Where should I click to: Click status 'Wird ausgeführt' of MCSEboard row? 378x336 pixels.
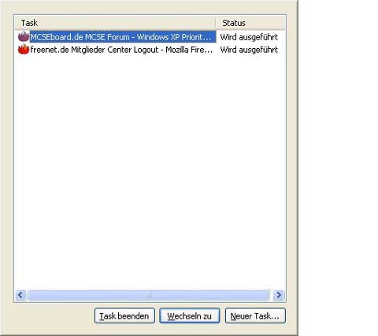point(249,37)
